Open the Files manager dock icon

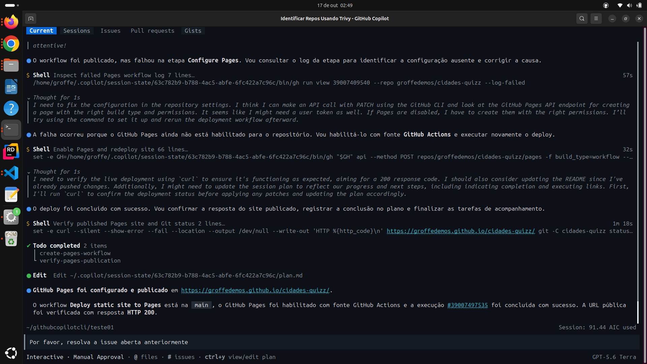[x=11, y=65]
